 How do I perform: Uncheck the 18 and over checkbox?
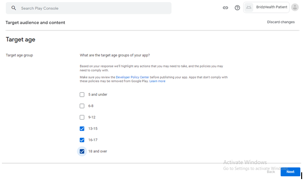[x=82, y=151]
